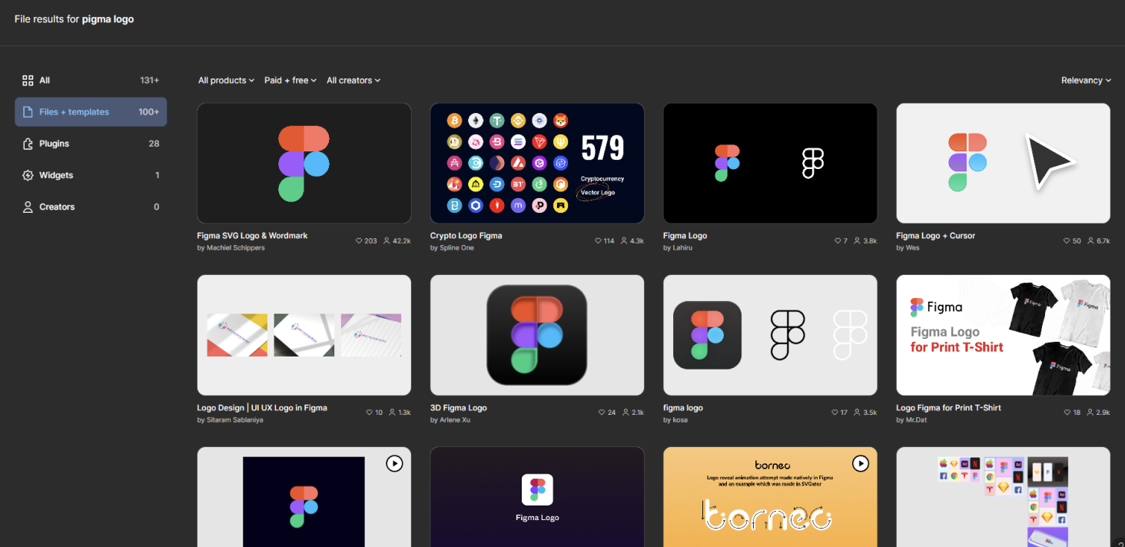
Task: Click the figma logo title by kosa
Action: [x=683, y=408]
